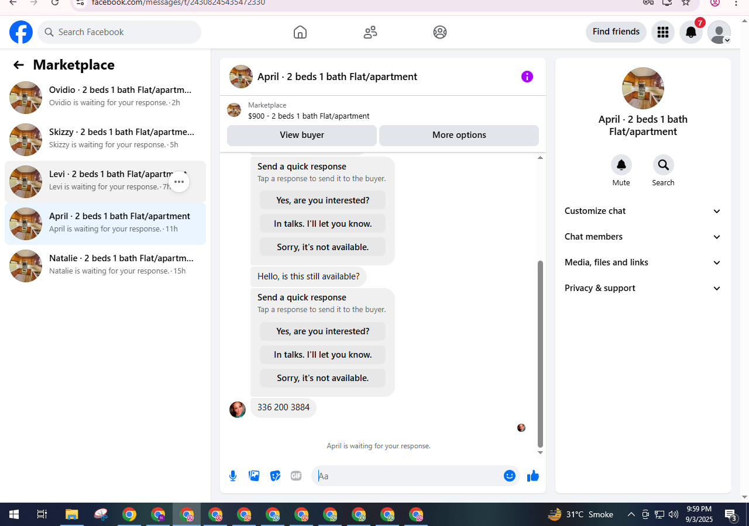Open the weather widget showing 31°C Smoke
Viewport: 749px width, 526px height.
tap(580, 515)
